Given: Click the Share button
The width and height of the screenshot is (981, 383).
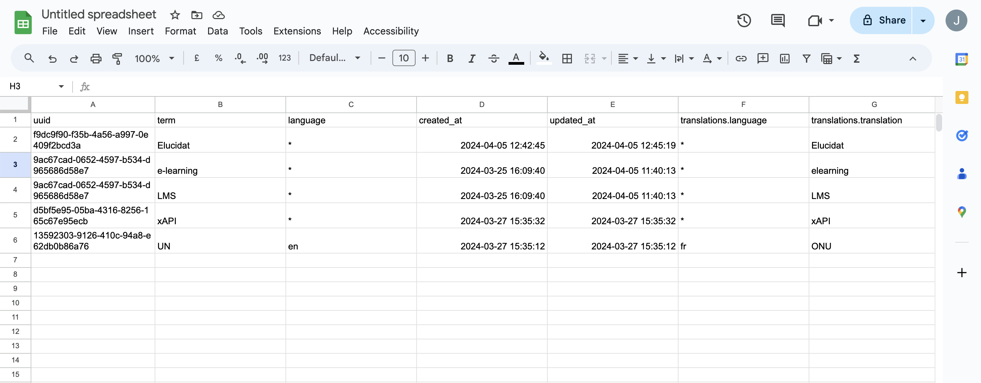Looking at the screenshot, I should coord(884,20).
